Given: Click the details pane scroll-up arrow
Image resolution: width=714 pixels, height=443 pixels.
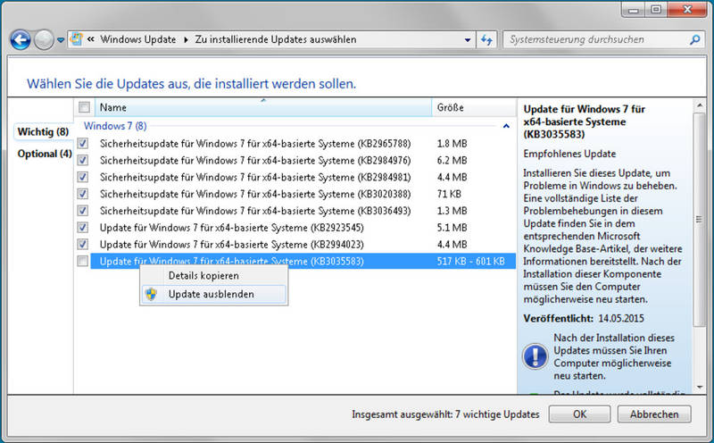Looking at the screenshot, I should 700,105.
